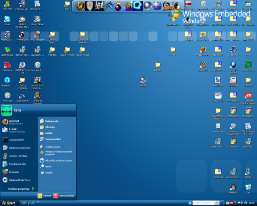Open Windows Media Player from Start menu
The height and width of the screenshot is (206, 257).
pyautogui.click(x=19, y=180)
